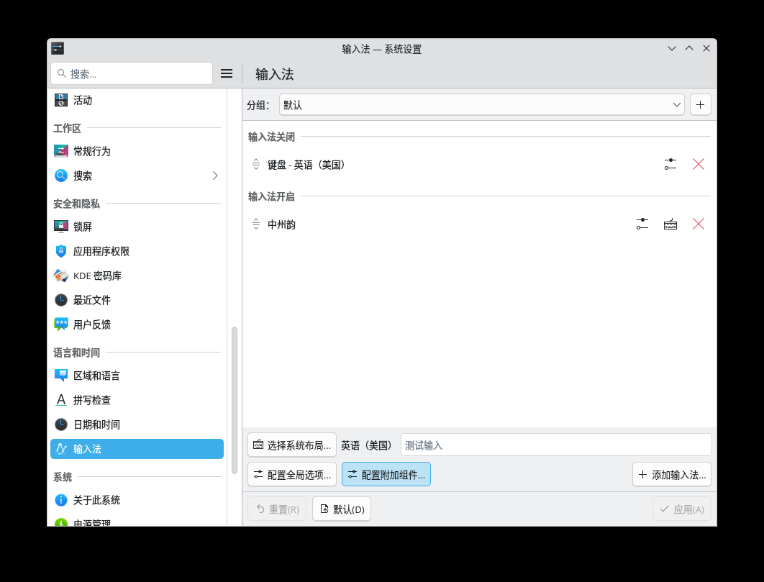Expand the 分组 默认 dropdown
This screenshot has height=582, width=764.
[x=481, y=104]
